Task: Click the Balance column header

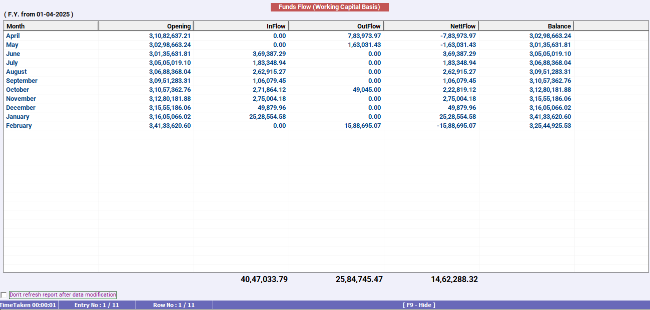Action: click(526, 26)
